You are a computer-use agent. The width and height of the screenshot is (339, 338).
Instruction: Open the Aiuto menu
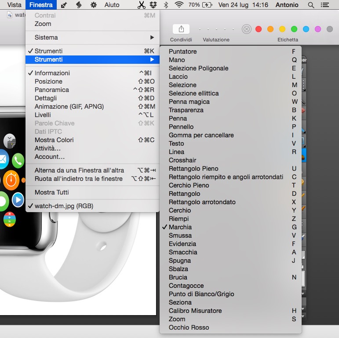click(x=112, y=5)
